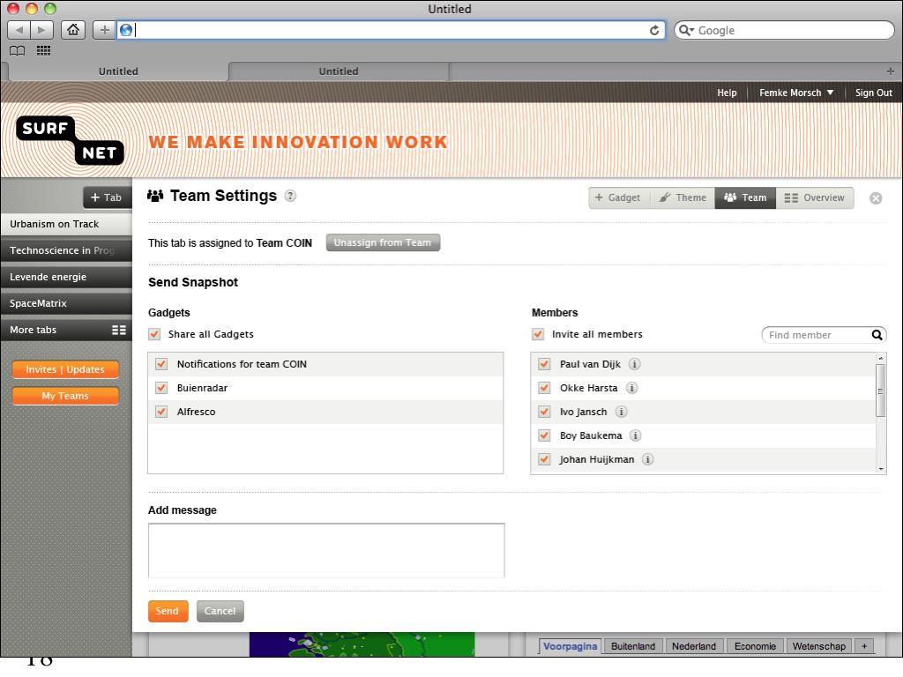Image resolution: width=903 pixels, height=677 pixels.
Task: Open SpaceMatrix sidebar tab
Action: tap(66, 303)
